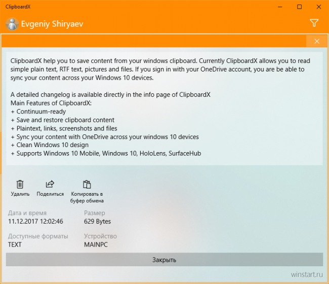Click the 'Устройство' label
This screenshot has width=329, height=284.
(100, 236)
